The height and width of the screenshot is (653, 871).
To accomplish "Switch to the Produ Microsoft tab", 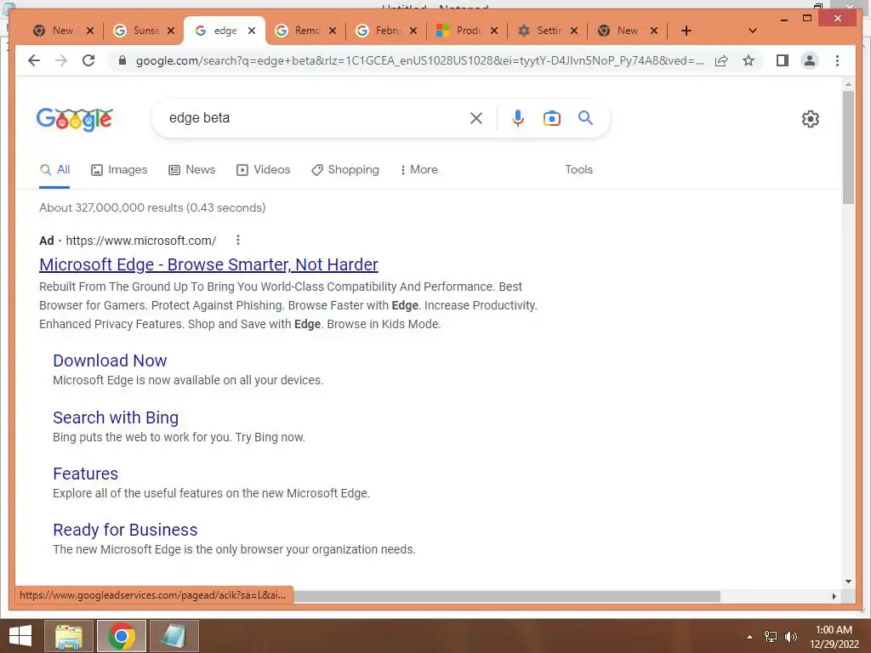I will point(461,31).
